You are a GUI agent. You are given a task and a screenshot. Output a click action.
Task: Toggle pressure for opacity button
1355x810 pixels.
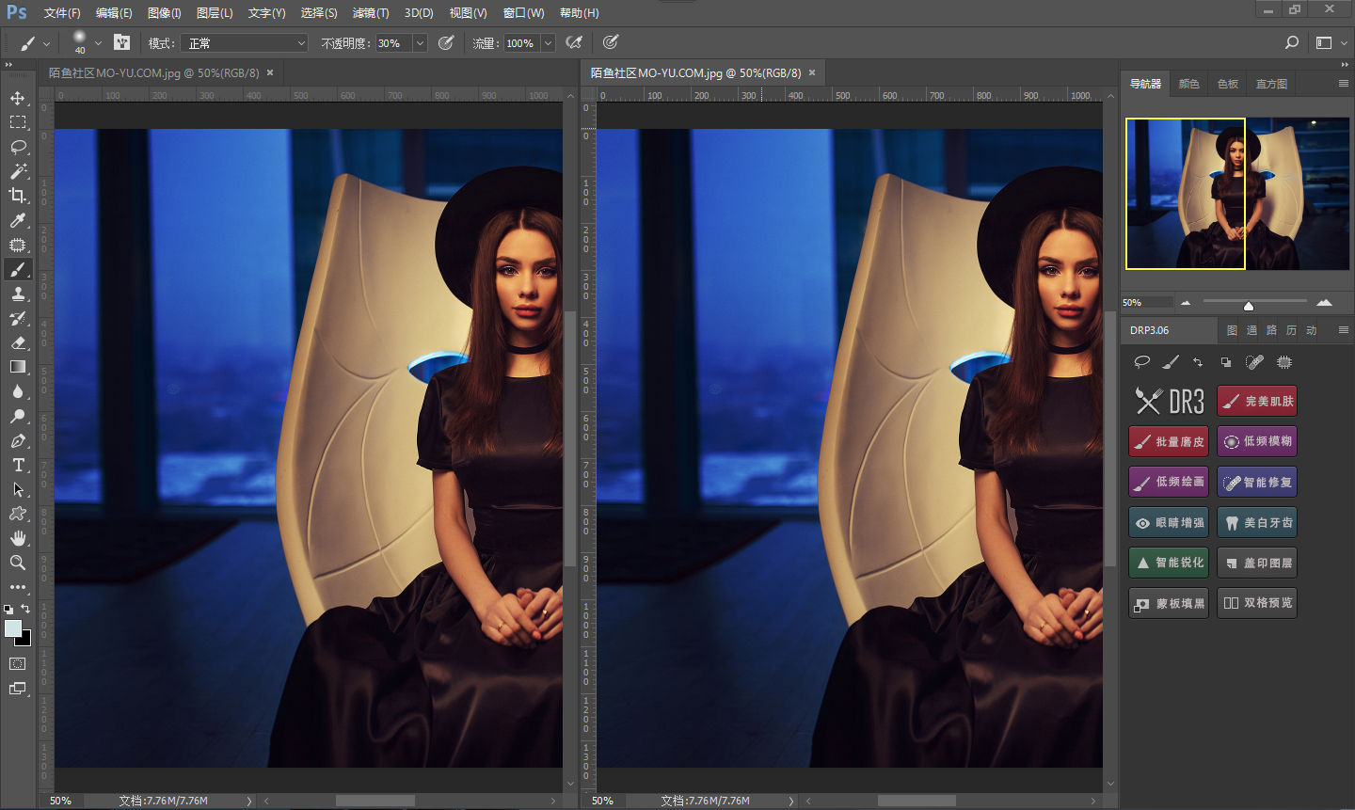(446, 42)
